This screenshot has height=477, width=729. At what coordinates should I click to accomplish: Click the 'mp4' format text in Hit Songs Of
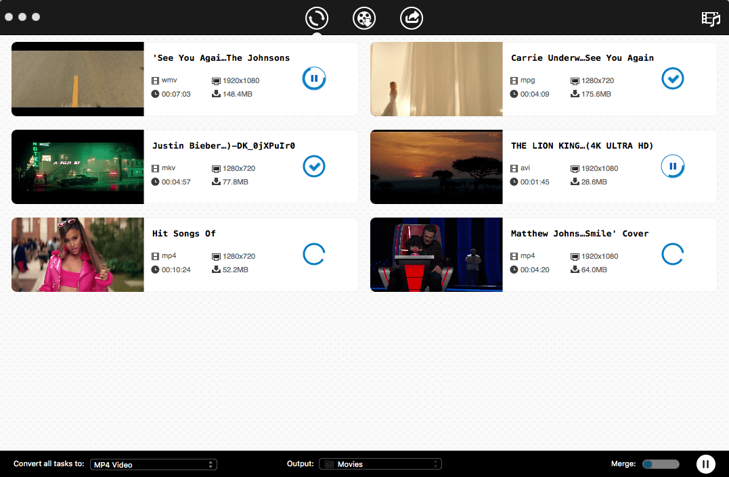169,255
